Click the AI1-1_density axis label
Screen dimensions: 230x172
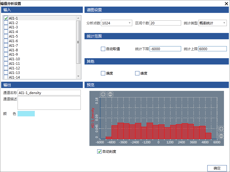point(93,118)
